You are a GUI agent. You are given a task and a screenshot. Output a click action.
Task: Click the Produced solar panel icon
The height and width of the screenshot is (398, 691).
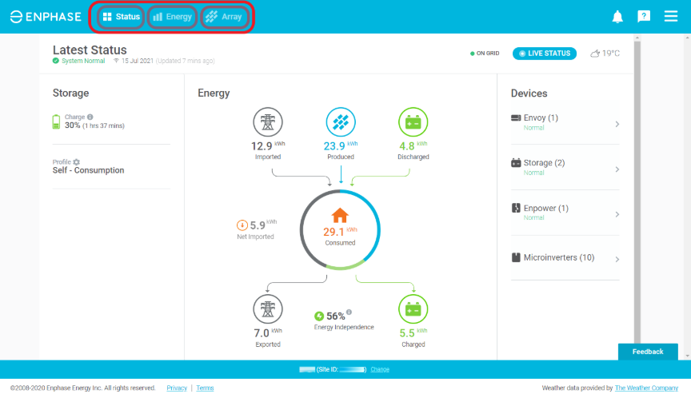click(x=340, y=122)
